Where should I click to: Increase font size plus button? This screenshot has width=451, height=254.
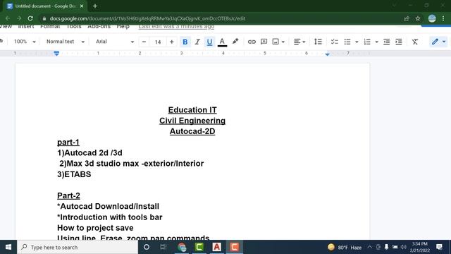click(172, 42)
